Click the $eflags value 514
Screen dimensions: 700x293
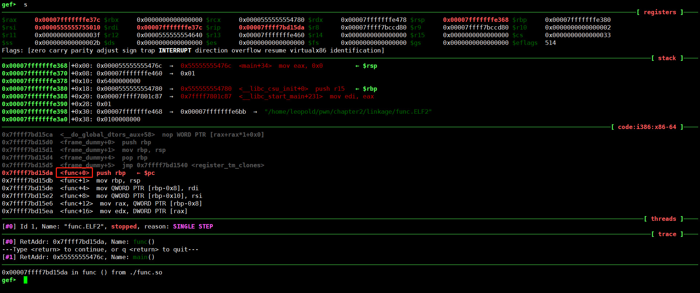[x=551, y=43]
